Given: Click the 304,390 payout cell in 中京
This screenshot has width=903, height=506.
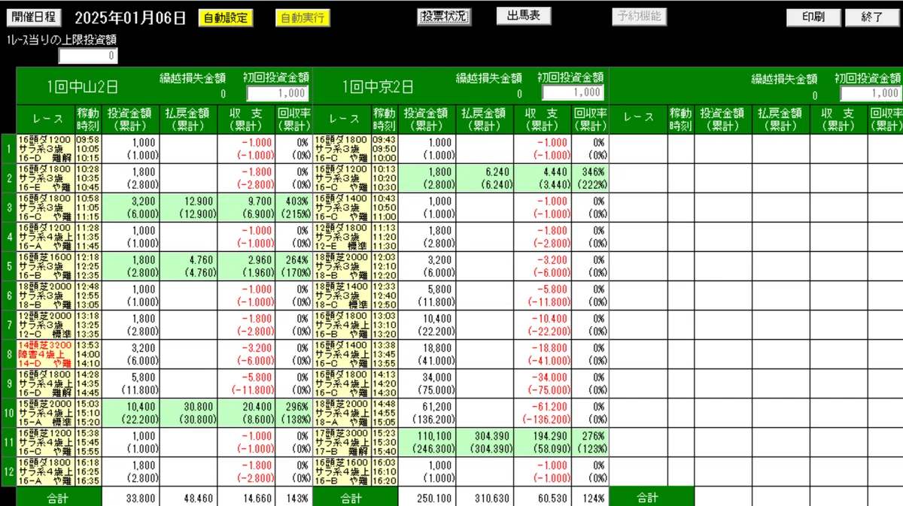Looking at the screenshot, I should coord(486,442).
